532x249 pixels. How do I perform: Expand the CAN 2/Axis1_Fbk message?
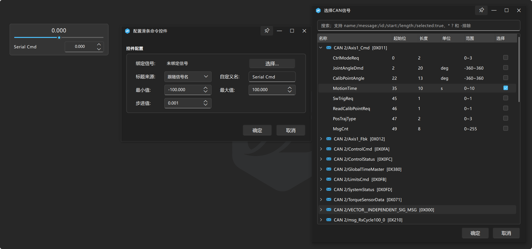[321, 139]
